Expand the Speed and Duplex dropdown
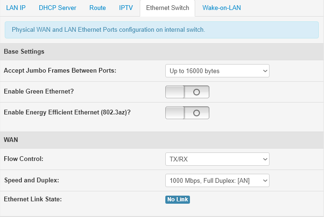The width and height of the screenshot is (324, 217). [217, 180]
